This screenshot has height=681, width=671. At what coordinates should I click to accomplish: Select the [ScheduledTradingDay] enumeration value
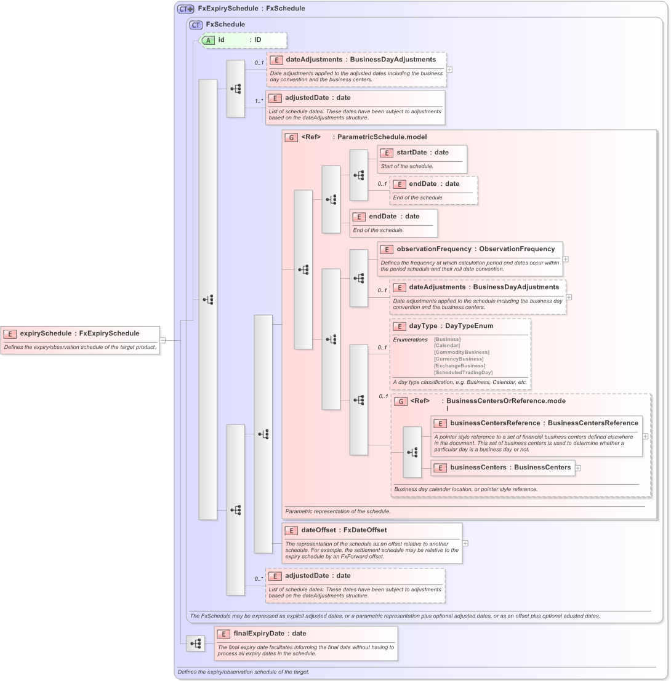(x=464, y=372)
